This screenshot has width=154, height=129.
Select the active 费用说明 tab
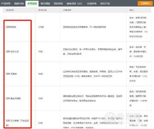(32, 4)
